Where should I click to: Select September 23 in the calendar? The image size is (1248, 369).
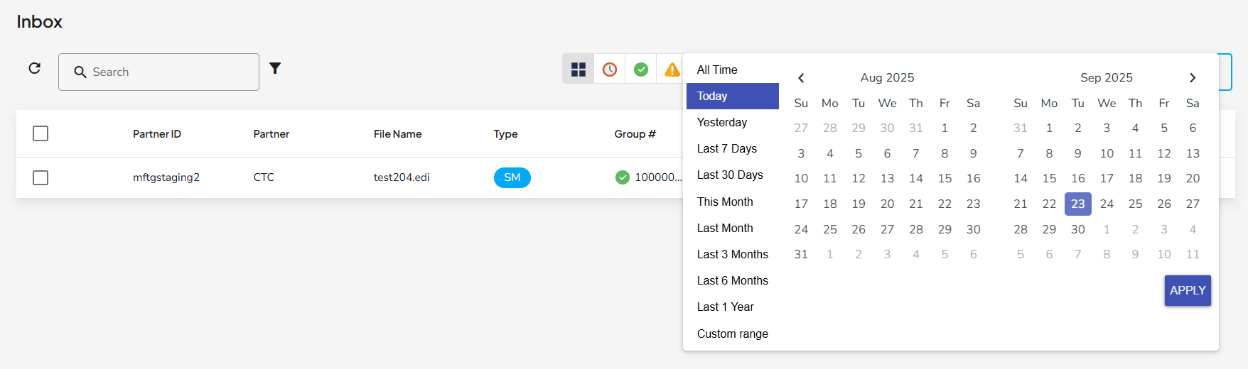1077,204
